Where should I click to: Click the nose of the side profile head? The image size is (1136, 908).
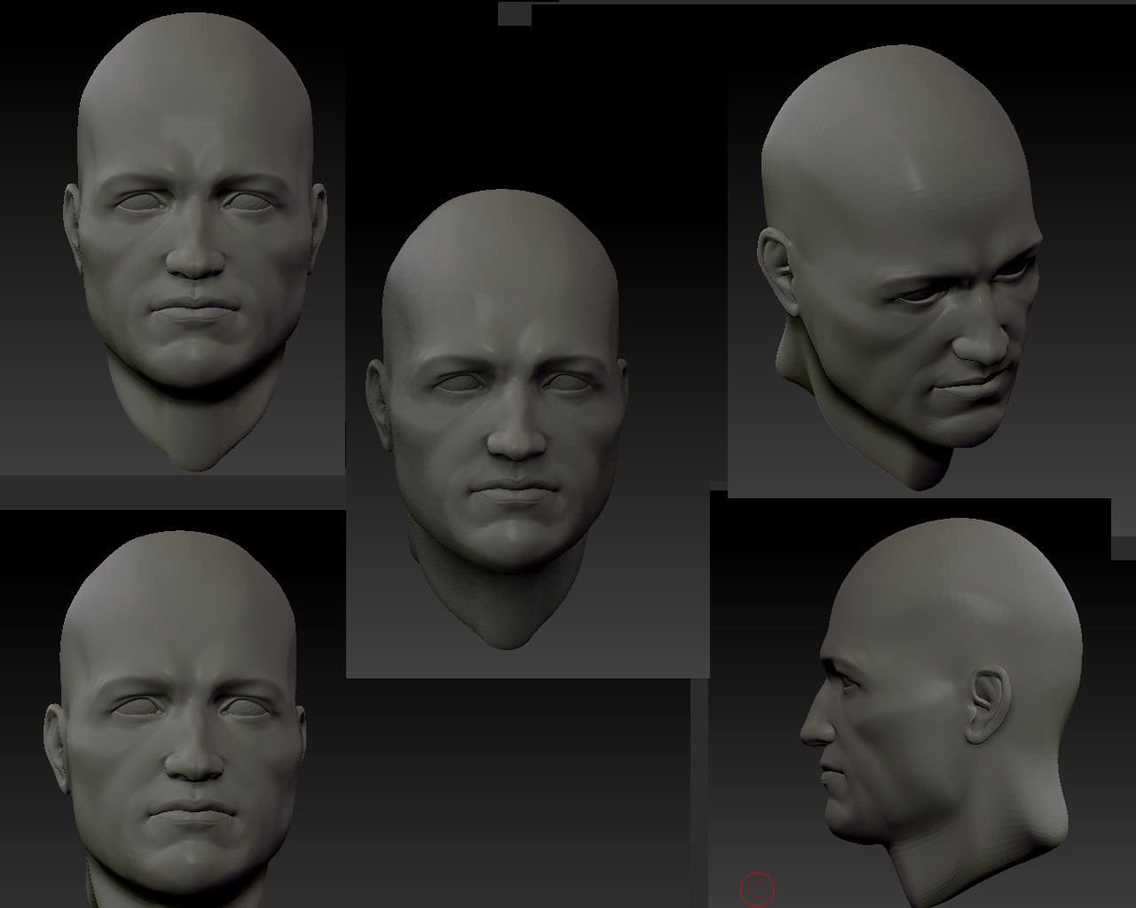(809, 732)
